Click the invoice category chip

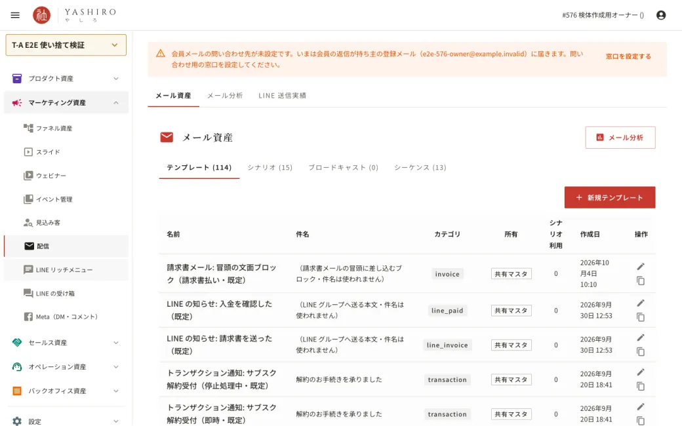[x=447, y=274]
